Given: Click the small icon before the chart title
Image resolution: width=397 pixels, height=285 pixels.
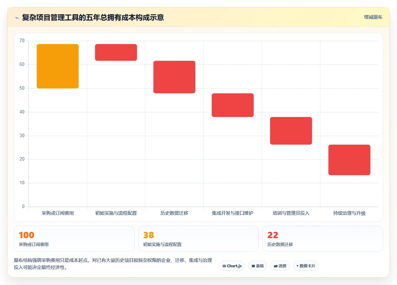Looking at the screenshot, I should [17, 18].
